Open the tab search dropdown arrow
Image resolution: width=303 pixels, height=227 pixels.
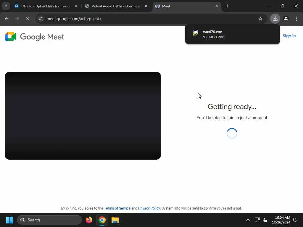pos(6,6)
